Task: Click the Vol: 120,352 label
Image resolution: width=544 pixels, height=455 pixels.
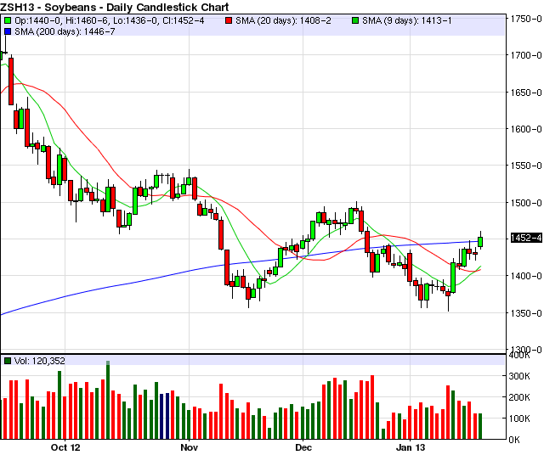Action: [x=40, y=361]
